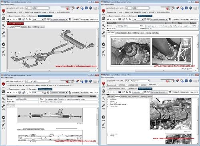The width and height of the screenshot is (200, 146).
Task: Click Bookmarks button in propeller shaft window
Action: point(185,19)
